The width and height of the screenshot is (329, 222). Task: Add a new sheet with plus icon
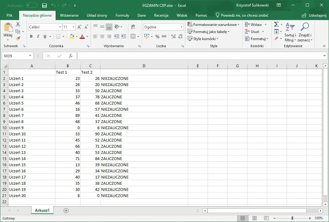[66, 210]
